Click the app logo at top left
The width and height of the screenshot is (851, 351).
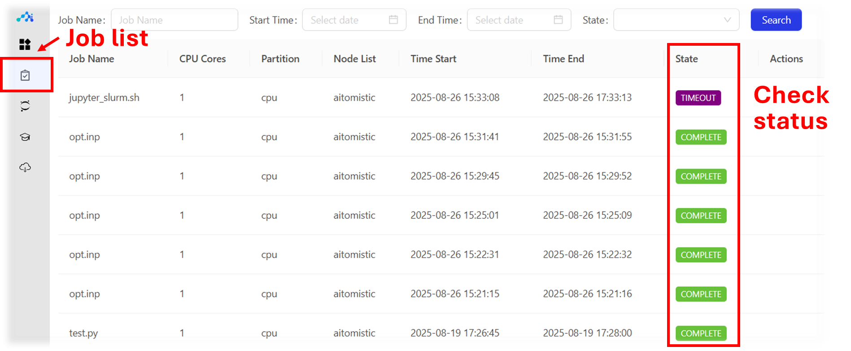25,17
